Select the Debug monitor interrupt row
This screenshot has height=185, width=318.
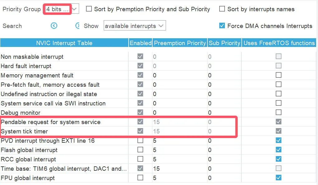[21, 113]
